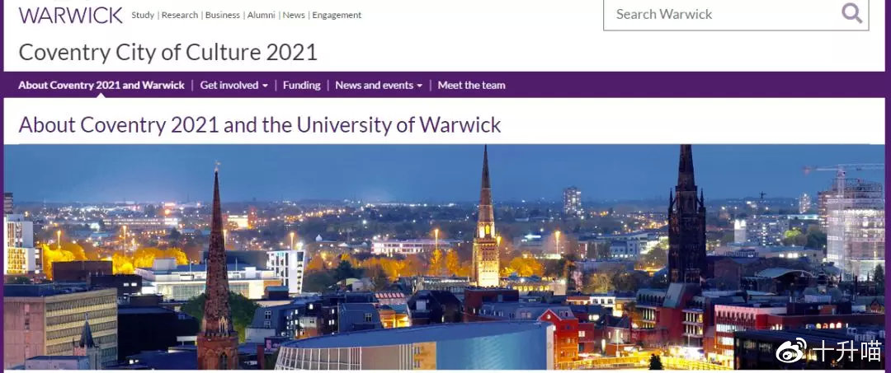This screenshot has height=373, width=891.
Task: Open the Get involved menu
Action: point(233,86)
